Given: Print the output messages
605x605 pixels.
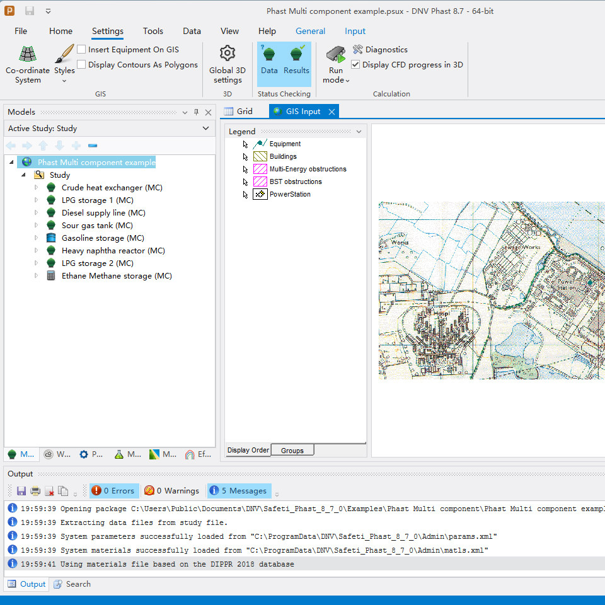Looking at the screenshot, I should click(x=35, y=491).
